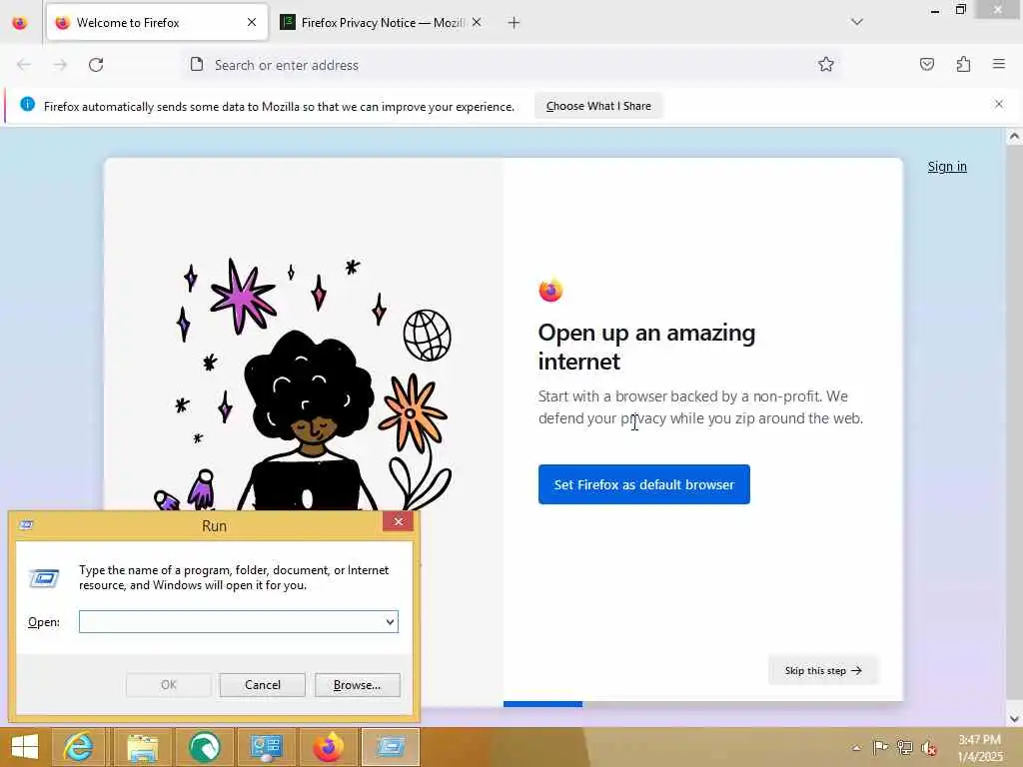The height and width of the screenshot is (767, 1023).
Task: Switch to Firefox via taskbar icon
Action: [x=328, y=747]
